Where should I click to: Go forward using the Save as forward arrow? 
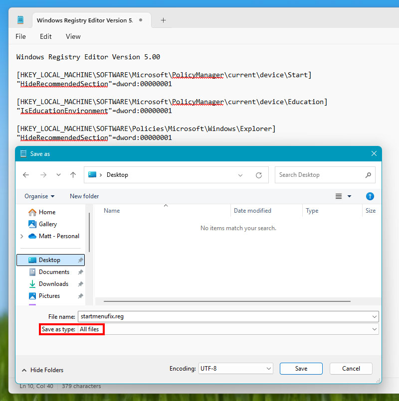[x=43, y=175]
